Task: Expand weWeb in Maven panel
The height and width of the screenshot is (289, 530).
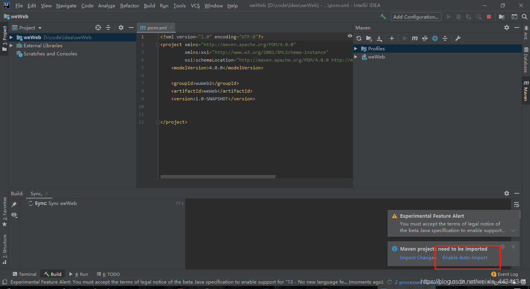Action: tap(356, 57)
